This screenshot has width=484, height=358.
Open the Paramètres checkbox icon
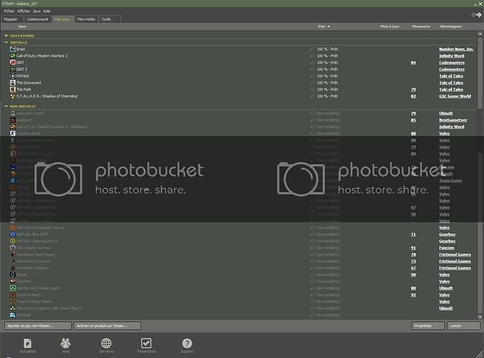(146, 343)
